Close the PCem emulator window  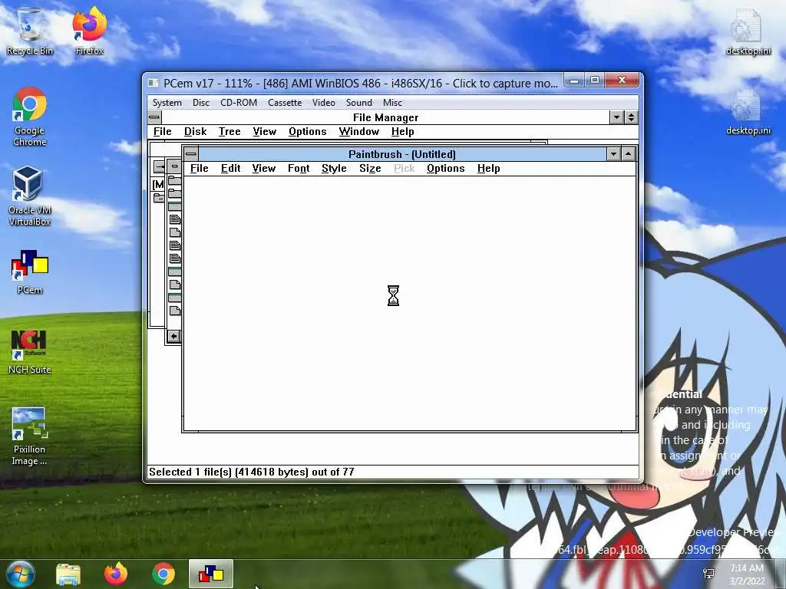point(622,80)
